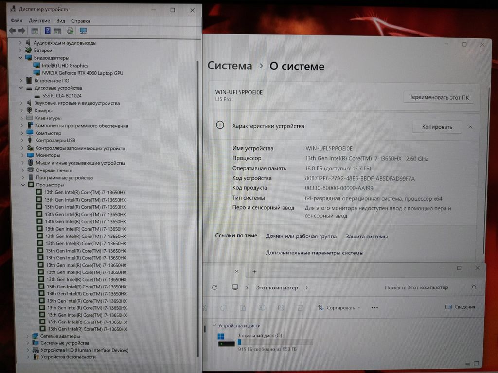Click the search magnifier icon in Explorer

475,288
